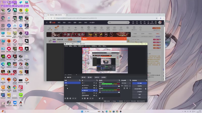Mute desktop audio channel speaker icon
Screen dimensions: 202x113
(x=100, y=92)
